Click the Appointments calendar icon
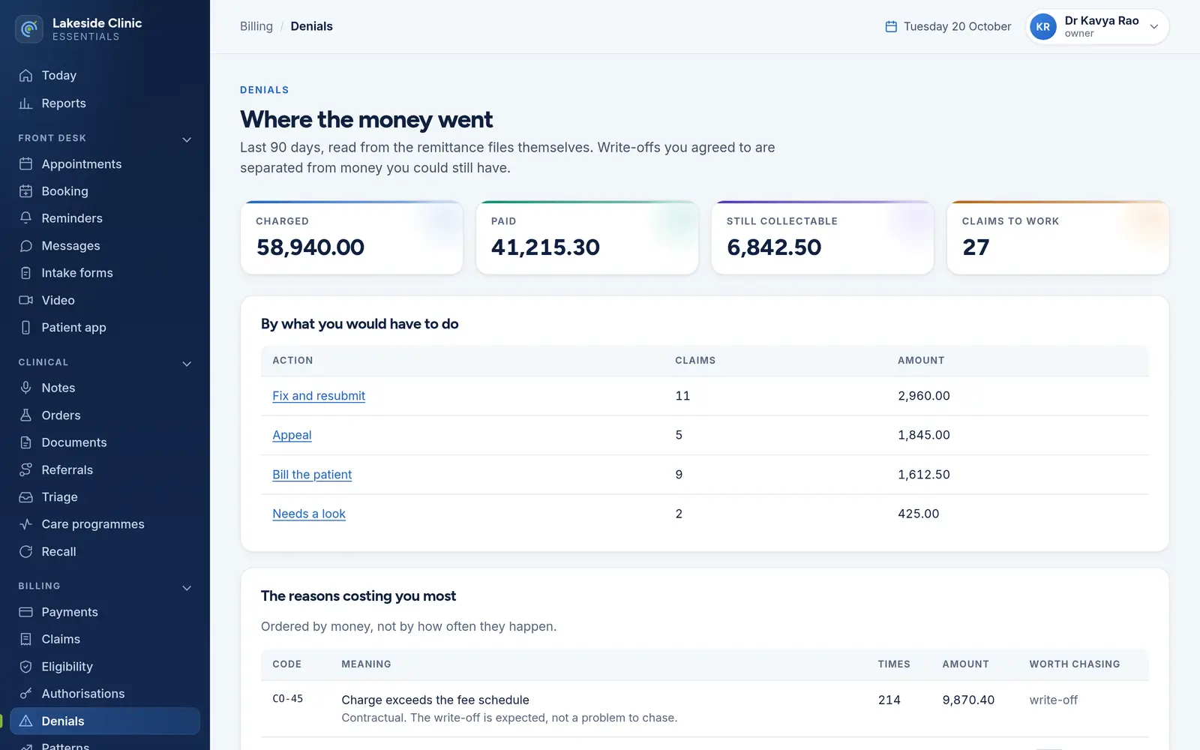The height and width of the screenshot is (750, 1200). click(25, 164)
